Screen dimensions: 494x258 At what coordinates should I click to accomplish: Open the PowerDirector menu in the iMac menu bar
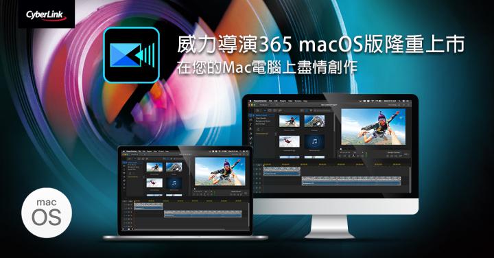[261, 101]
